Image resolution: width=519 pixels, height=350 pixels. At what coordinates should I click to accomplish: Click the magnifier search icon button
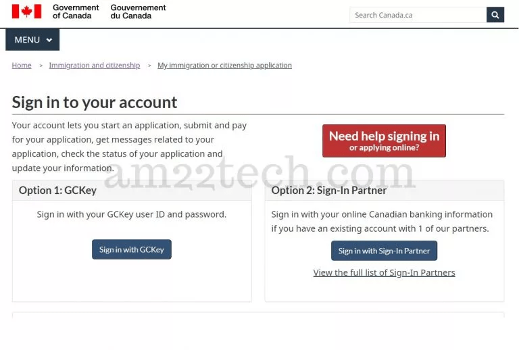(495, 15)
